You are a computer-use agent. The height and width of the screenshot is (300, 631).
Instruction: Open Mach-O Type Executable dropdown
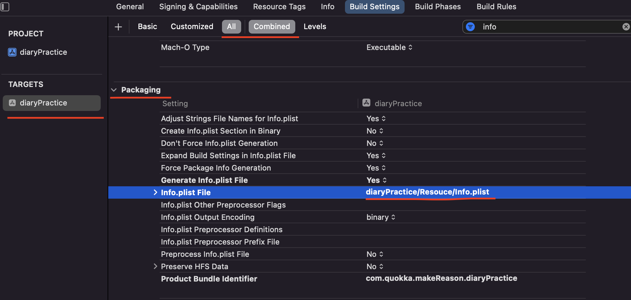pos(389,48)
